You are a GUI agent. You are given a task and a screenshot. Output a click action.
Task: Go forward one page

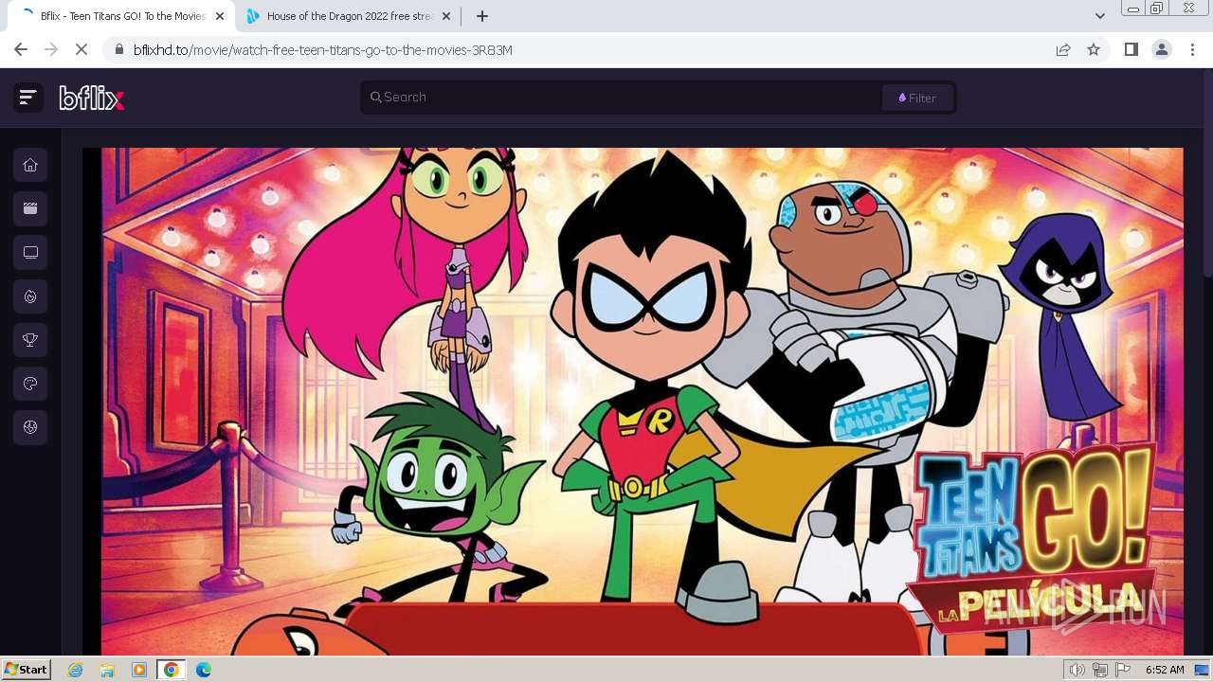51,49
